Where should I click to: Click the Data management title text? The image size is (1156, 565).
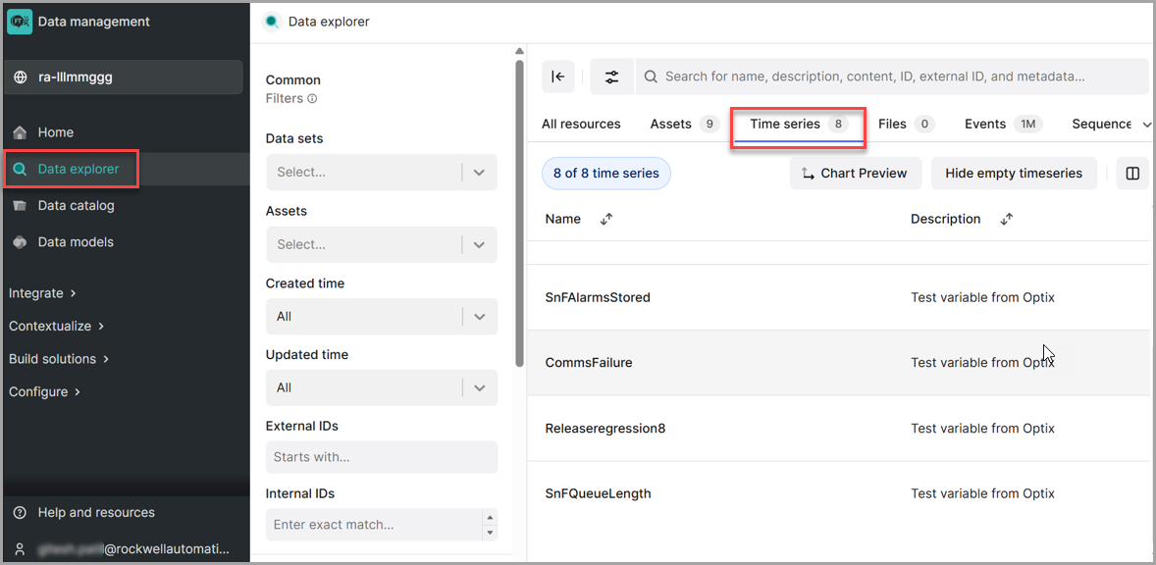93,23
